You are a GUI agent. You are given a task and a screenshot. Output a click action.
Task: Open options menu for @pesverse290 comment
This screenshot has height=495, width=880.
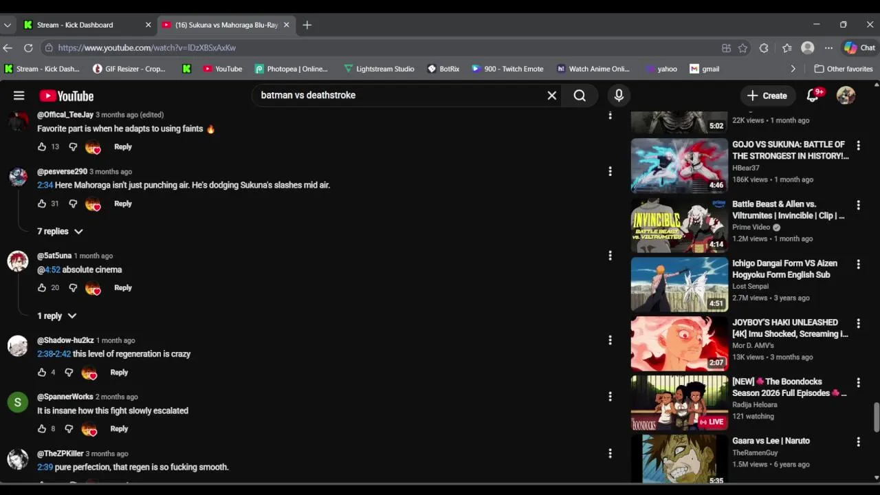tap(610, 171)
